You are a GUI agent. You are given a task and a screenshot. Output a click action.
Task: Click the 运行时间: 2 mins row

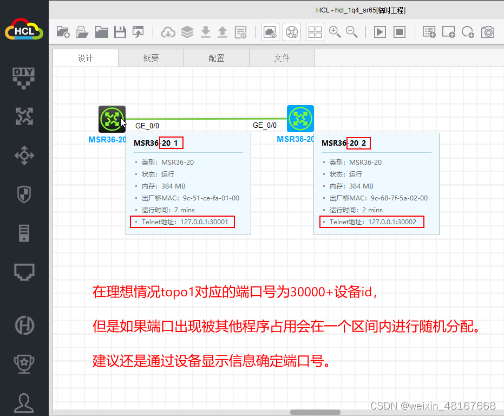point(356,210)
